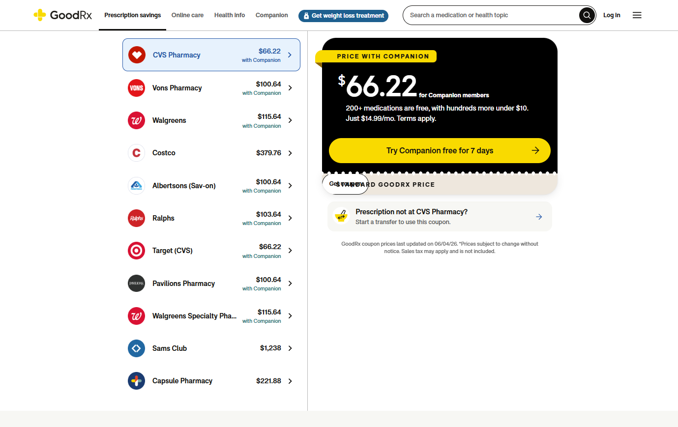Click the Albertsons (Sav-on) logo
The height and width of the screenshot is (427, 678).
pos(136,186)
